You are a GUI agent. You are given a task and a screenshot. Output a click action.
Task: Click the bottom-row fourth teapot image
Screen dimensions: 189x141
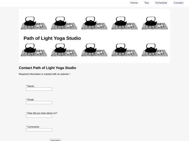pos(125,50)
